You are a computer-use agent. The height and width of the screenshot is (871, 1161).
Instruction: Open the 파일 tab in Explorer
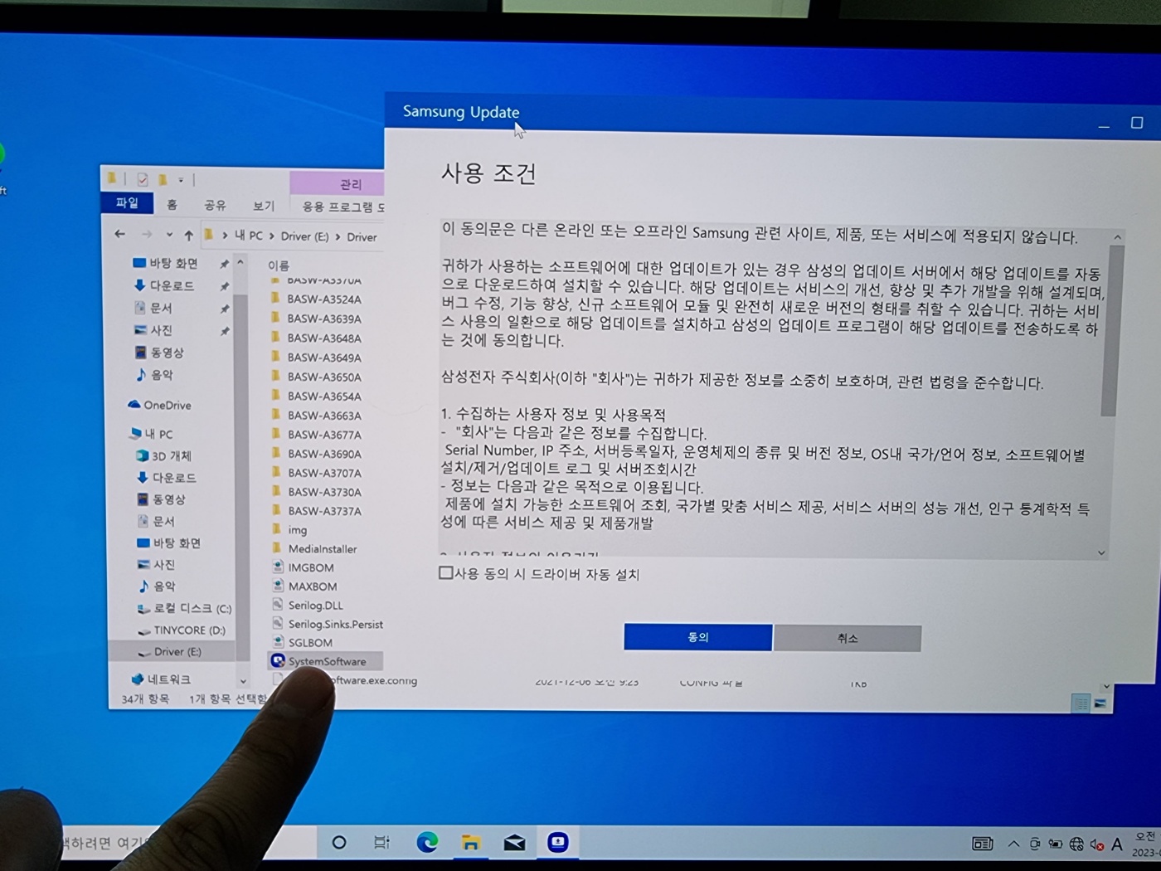126,202
